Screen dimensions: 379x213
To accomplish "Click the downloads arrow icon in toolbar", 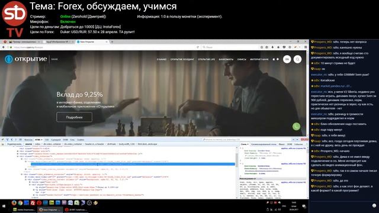I will [272, 47].
